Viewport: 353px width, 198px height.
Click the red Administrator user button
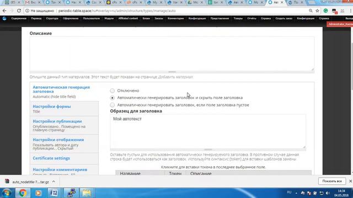point(340,24)
